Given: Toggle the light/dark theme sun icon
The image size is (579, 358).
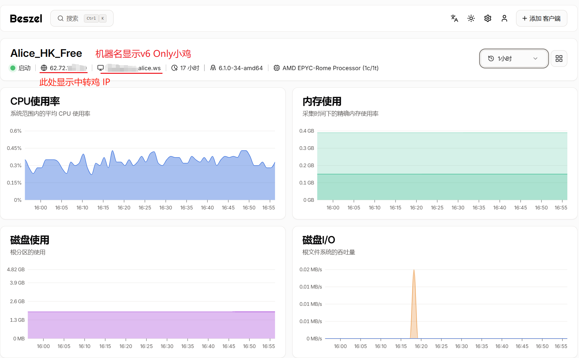Looking at the screenshot, I should 471,18.
